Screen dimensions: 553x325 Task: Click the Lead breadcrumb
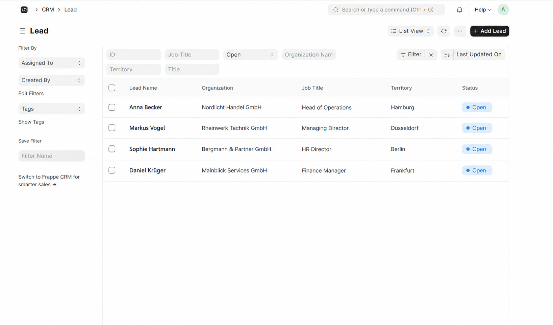(70, 10)
